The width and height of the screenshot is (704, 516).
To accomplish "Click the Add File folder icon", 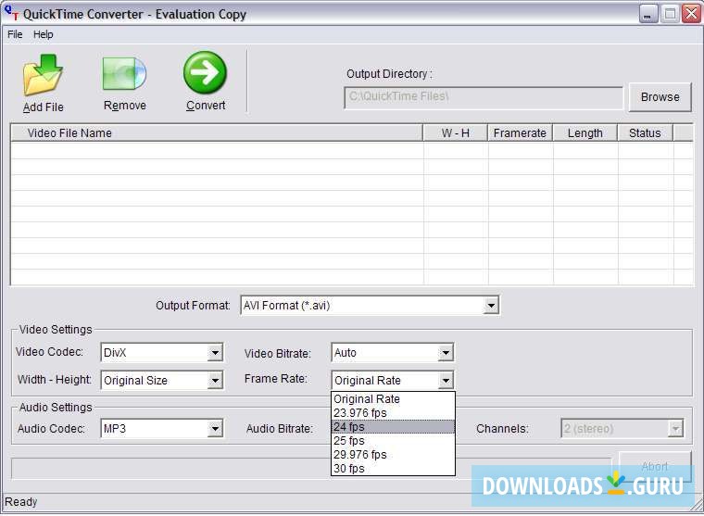I will coord(44,74).
